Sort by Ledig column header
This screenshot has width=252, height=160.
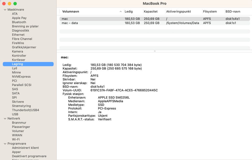129,12
